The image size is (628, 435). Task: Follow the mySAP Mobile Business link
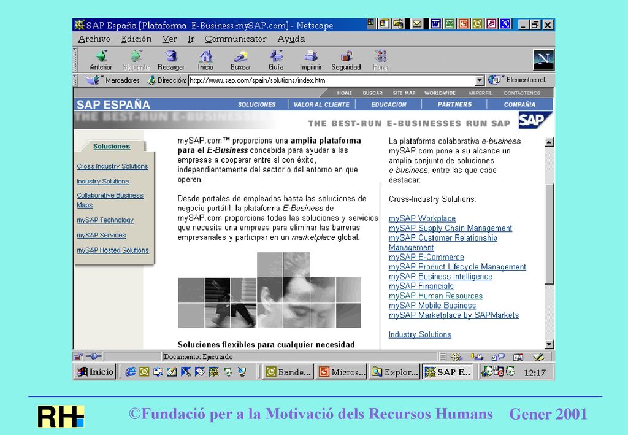[x=432, y=305]
